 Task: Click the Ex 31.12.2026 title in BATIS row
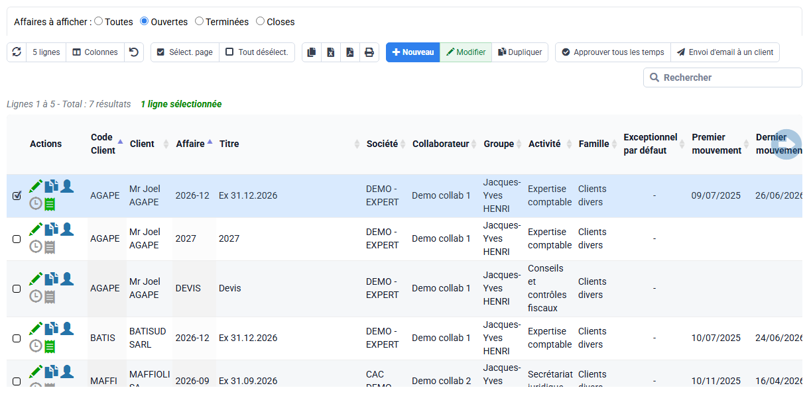click(248, 338)
